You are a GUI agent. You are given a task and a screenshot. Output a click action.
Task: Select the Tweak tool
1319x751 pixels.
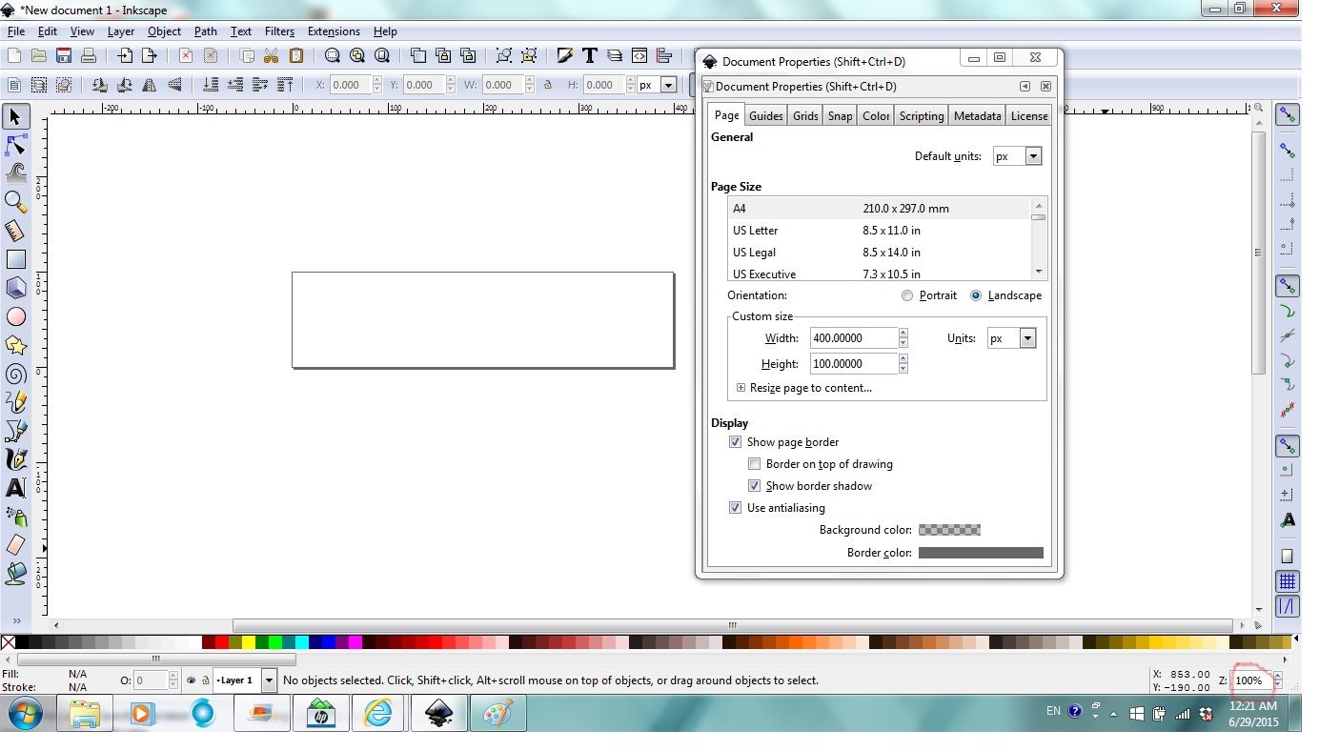(x=16, y=173)
